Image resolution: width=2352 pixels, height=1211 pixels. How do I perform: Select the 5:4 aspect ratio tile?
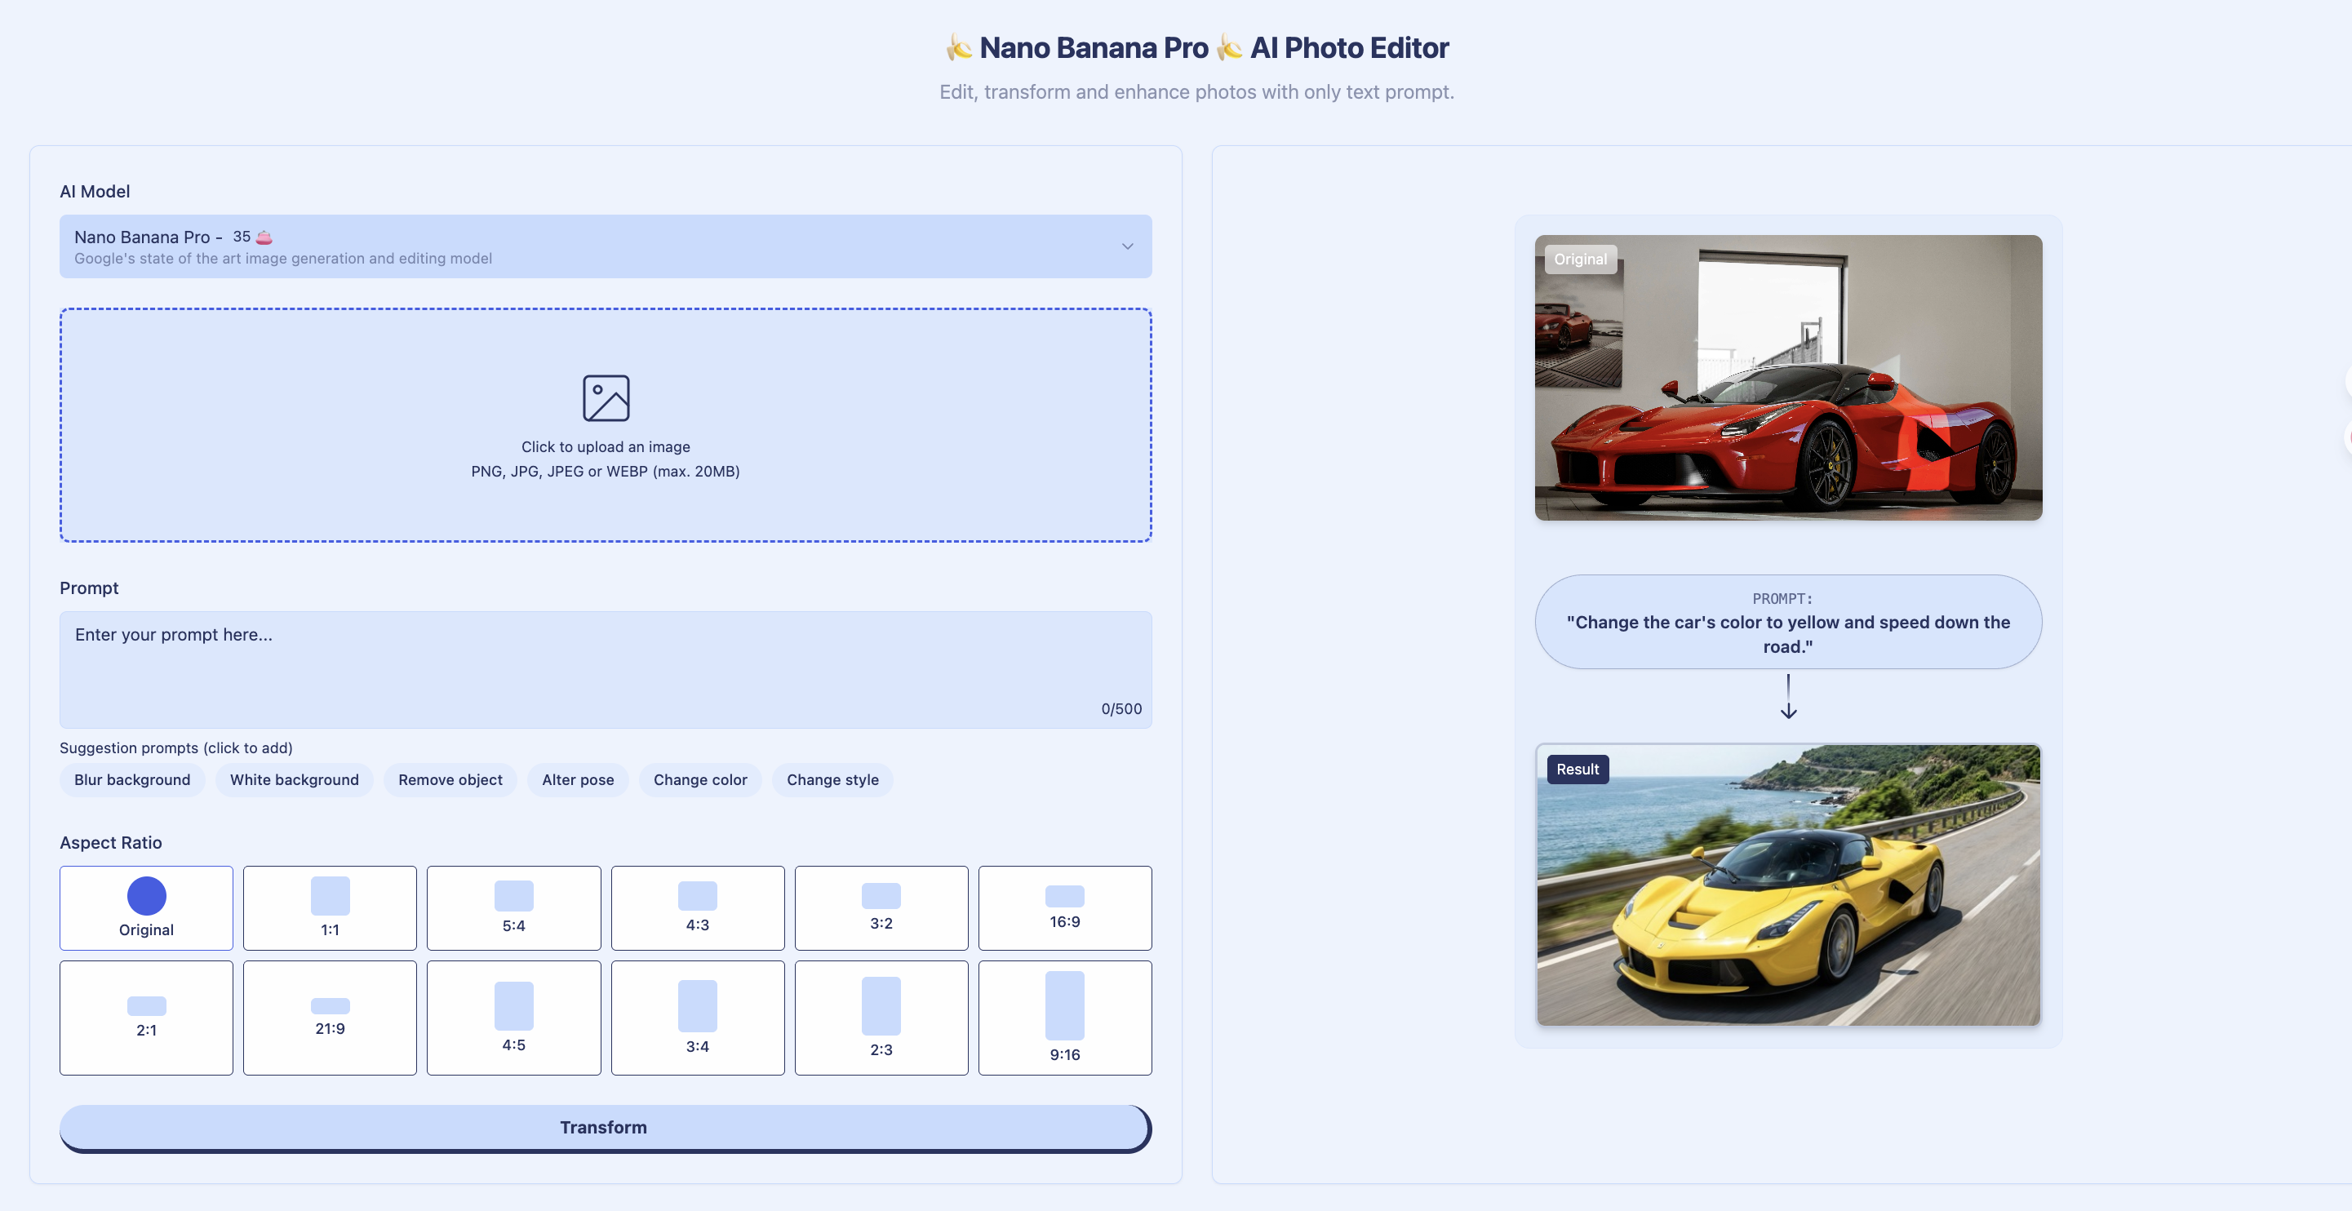click(x=513, y=907)
